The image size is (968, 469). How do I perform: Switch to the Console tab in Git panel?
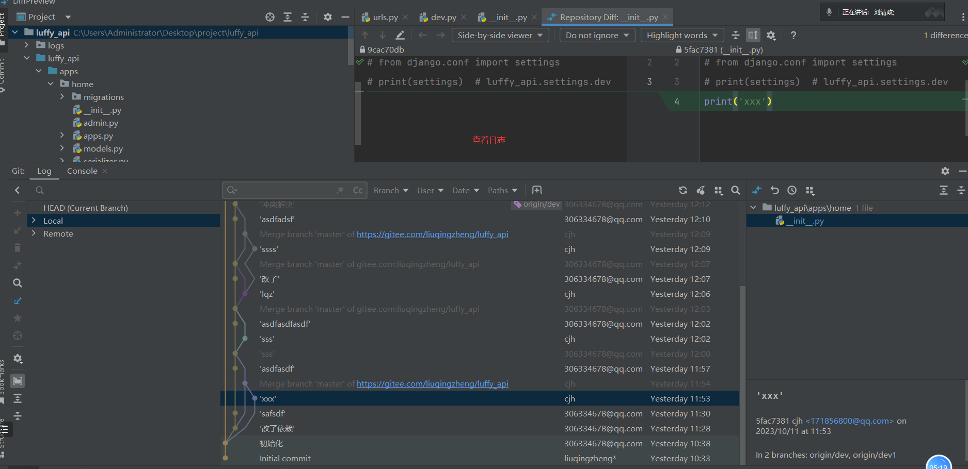click(82, 171)
